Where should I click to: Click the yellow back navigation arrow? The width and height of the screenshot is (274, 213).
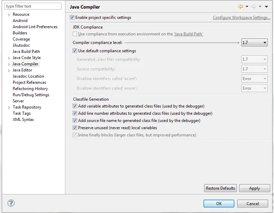coord(241,7)
